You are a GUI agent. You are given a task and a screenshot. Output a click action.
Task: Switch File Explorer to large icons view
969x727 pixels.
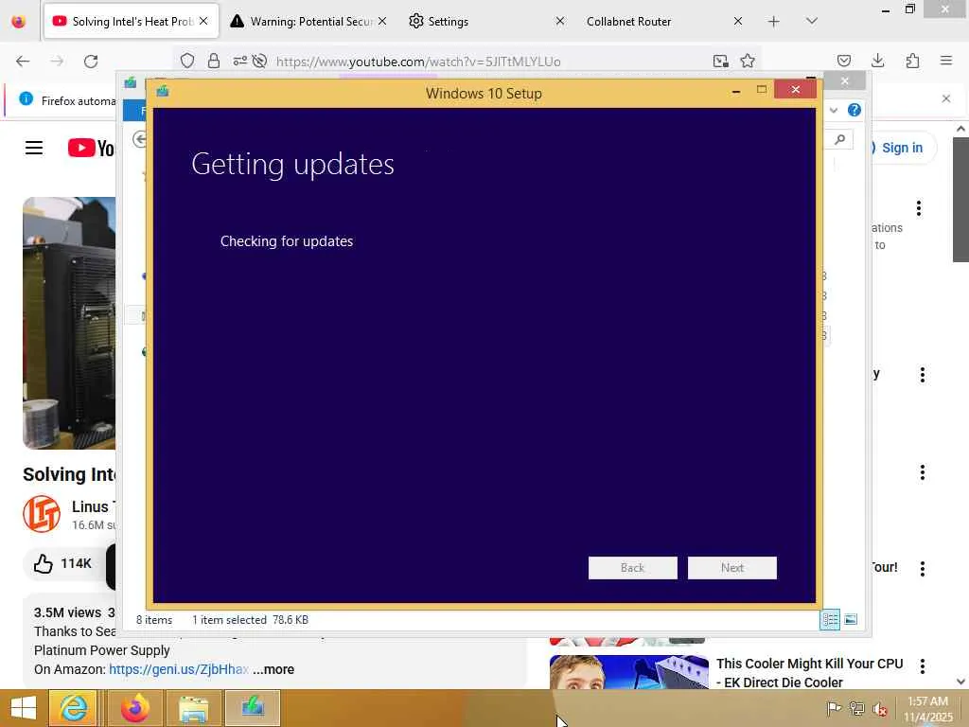851,619
